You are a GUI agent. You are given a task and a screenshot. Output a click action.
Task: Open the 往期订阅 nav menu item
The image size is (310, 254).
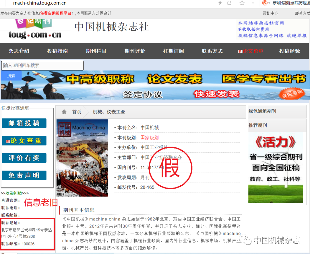tap(174, 51)
